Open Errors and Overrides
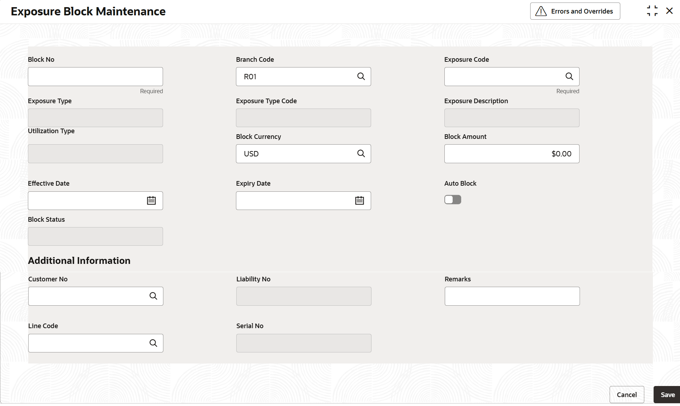Viewport: 680px width, 406px height. pos(575,11)
